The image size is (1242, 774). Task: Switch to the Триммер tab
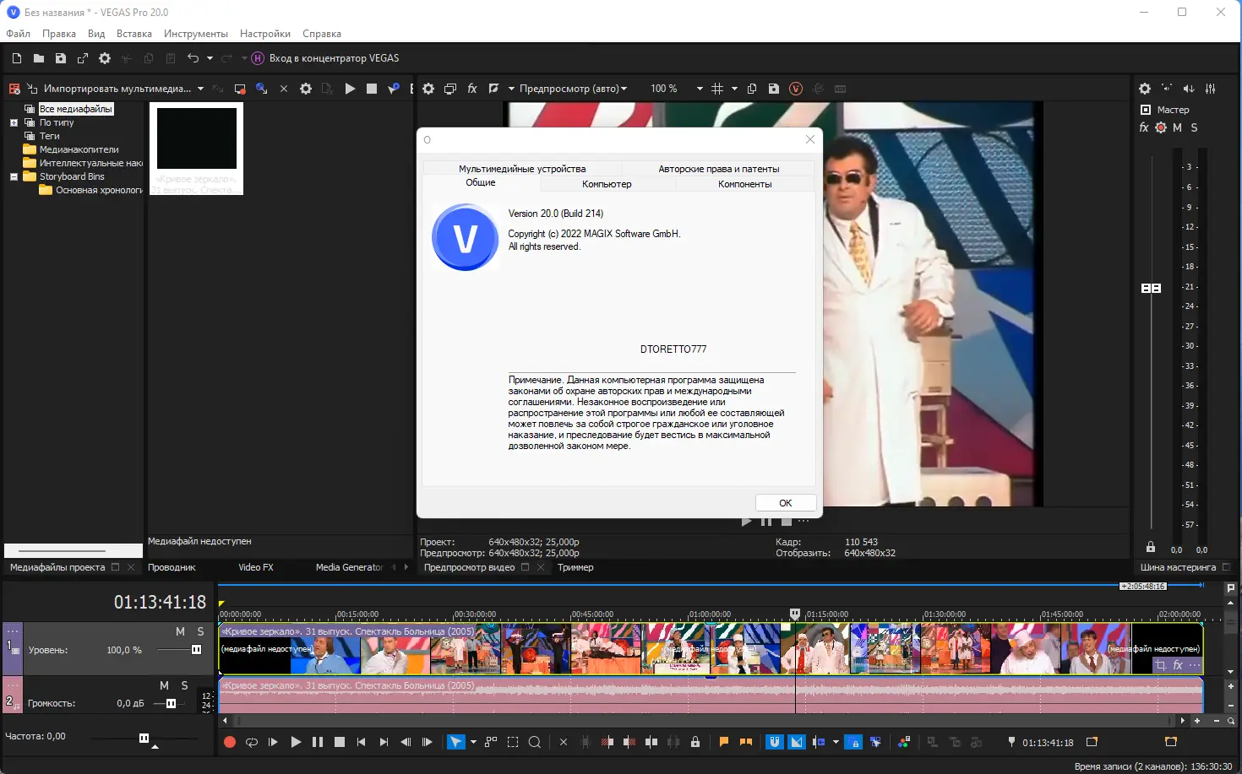pos(575,567)
